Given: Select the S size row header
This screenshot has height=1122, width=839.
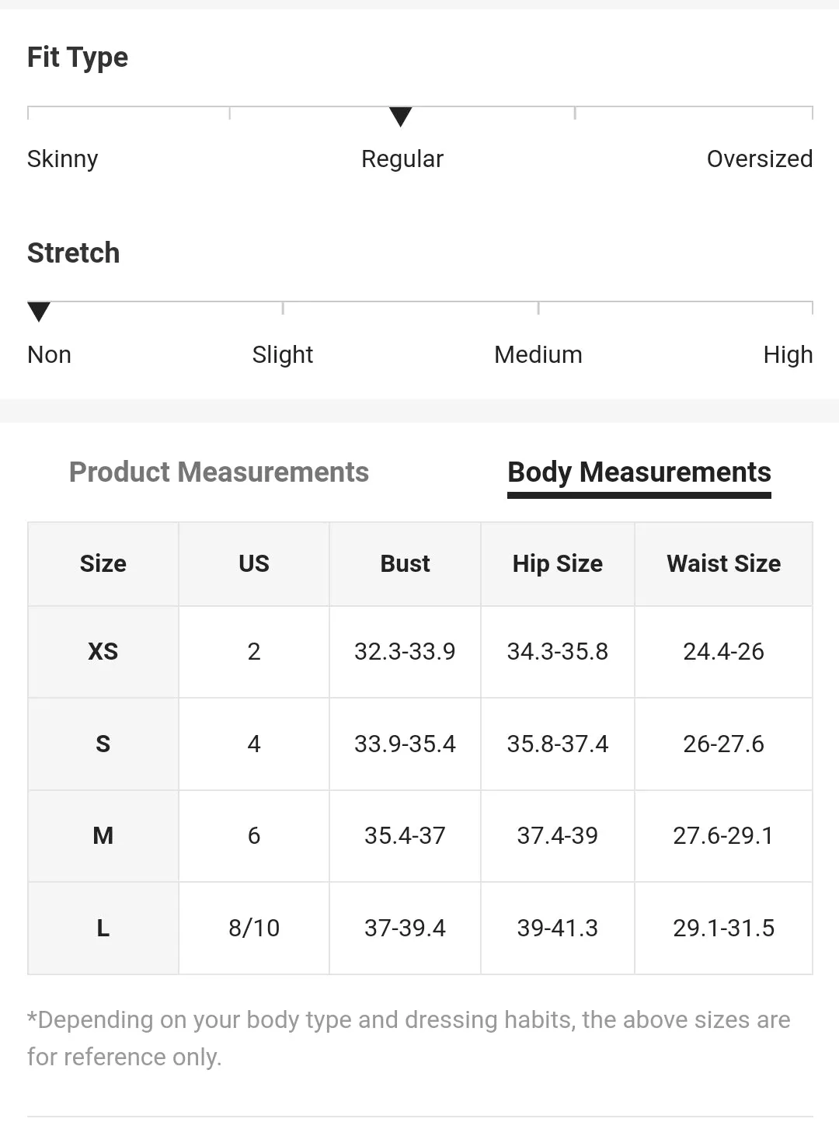Looking at the screenshot, I should (103, 744).
